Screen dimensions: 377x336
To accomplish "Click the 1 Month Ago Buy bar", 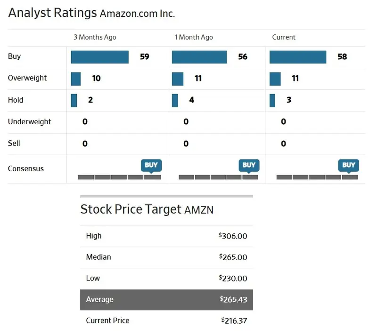I will 199,57.
